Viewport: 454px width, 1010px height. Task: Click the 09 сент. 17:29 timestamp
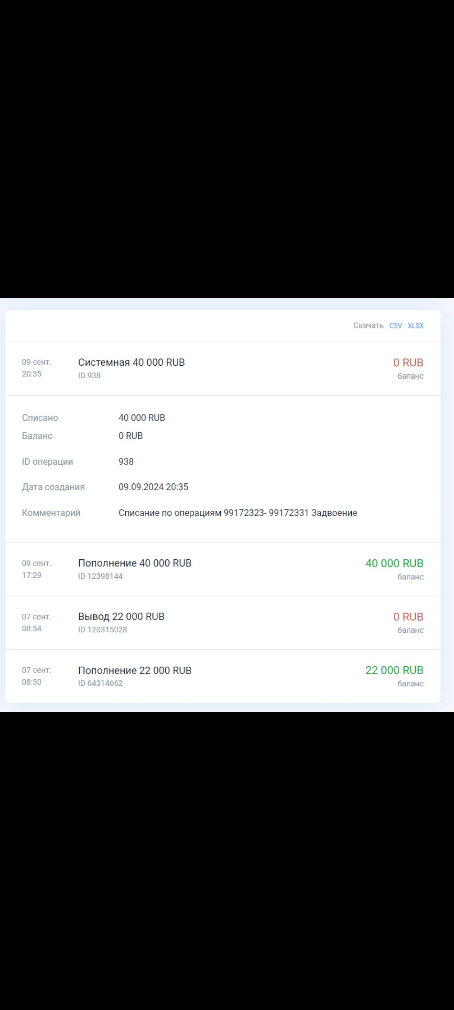tap(36, 569)
